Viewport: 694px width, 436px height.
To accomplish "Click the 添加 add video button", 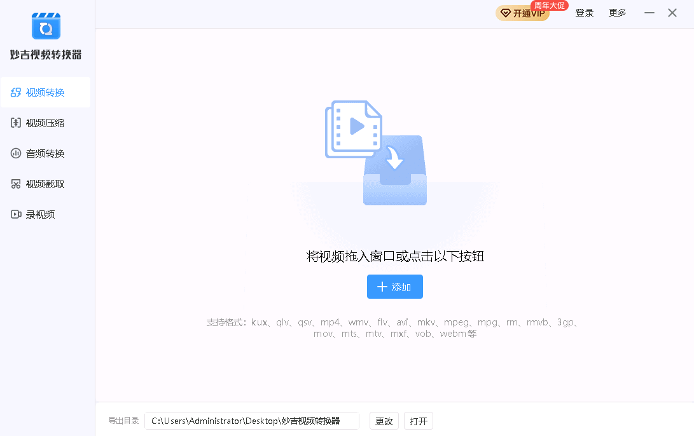I will [x=394, y=287].
